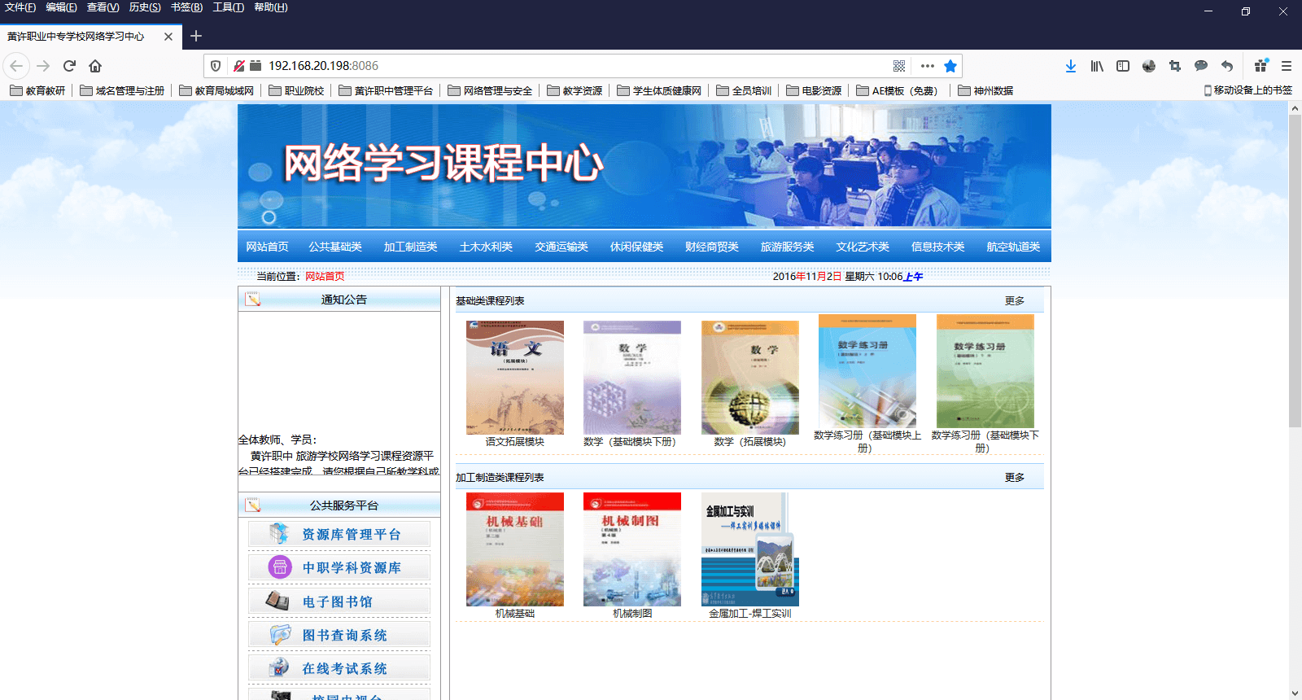Expand the 职业院校 bookmark folder
This screenshot has height=700, width=1302.
click(x=296, y=90)
